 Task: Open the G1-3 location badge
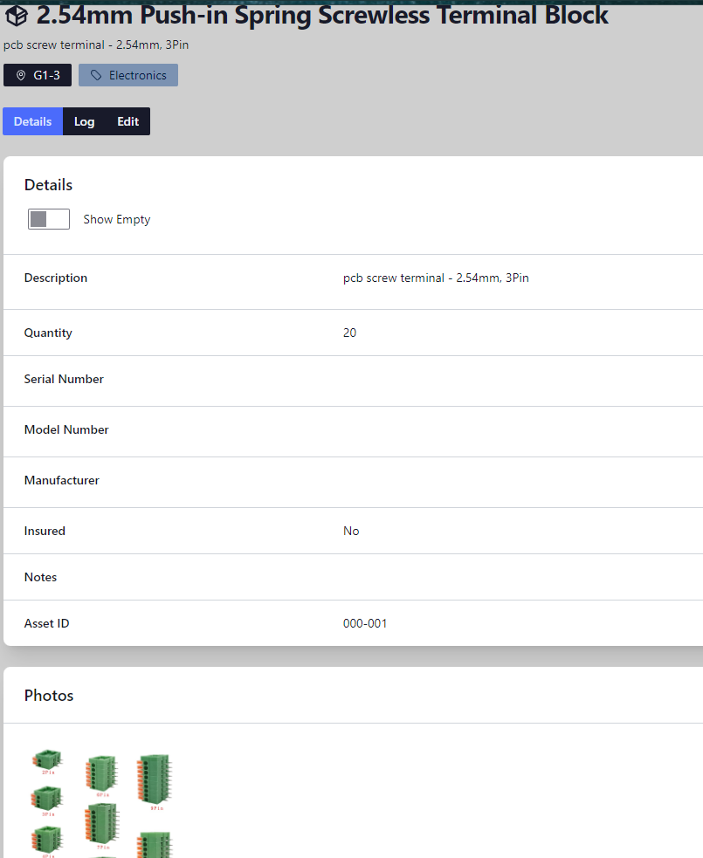click(38, 75)
